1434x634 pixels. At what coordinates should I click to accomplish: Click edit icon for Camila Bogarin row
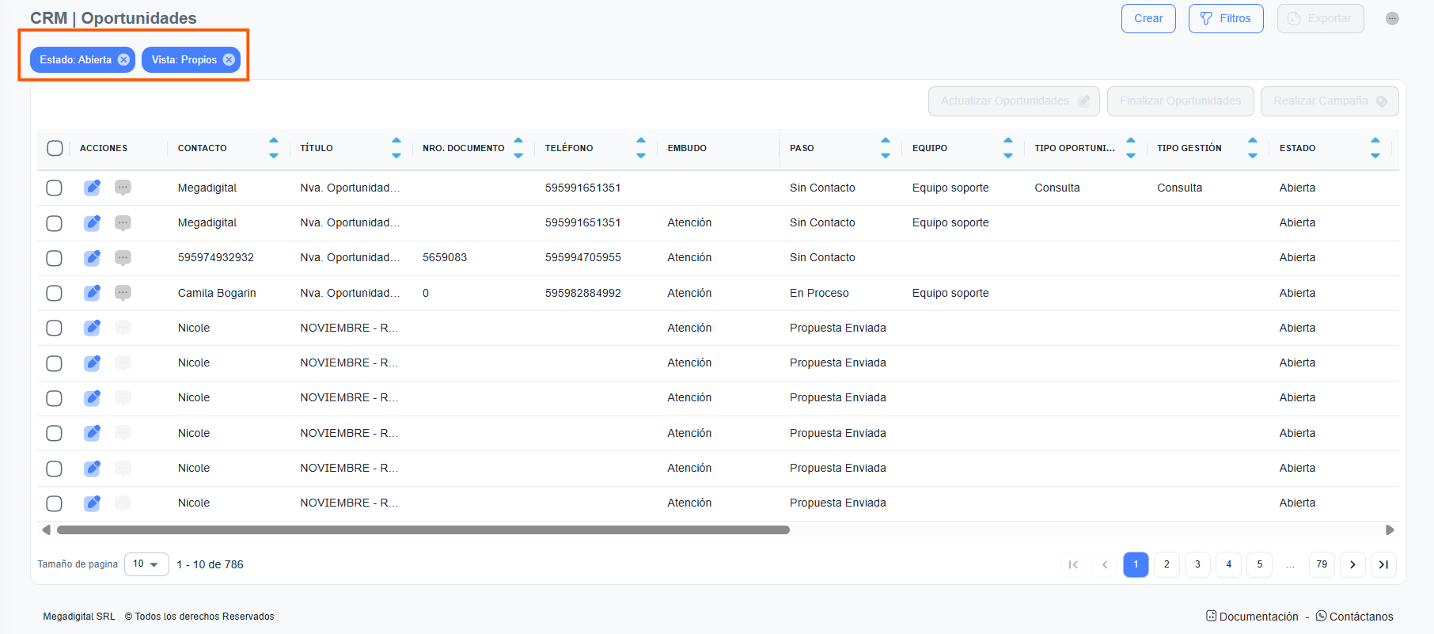tap(93, 293)
